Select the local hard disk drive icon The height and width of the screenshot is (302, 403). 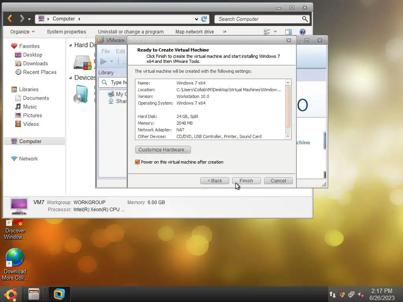83,63
